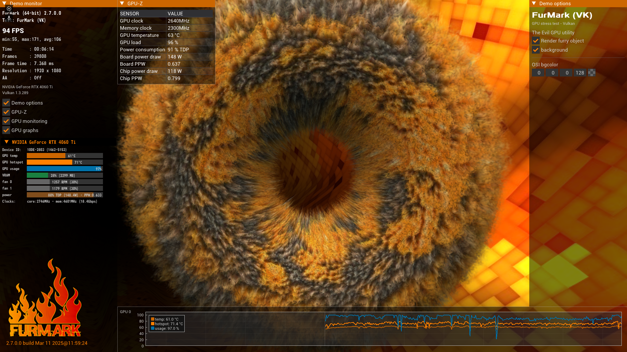
Task: Click the GPU clock value 2640MHz
Action: (x=178, y=21)
